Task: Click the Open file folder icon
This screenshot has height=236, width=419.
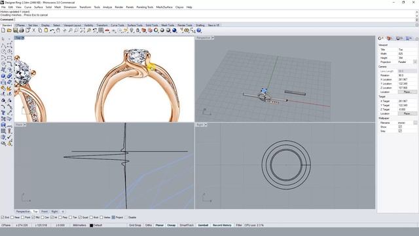Action: click(x=9, y=31)
